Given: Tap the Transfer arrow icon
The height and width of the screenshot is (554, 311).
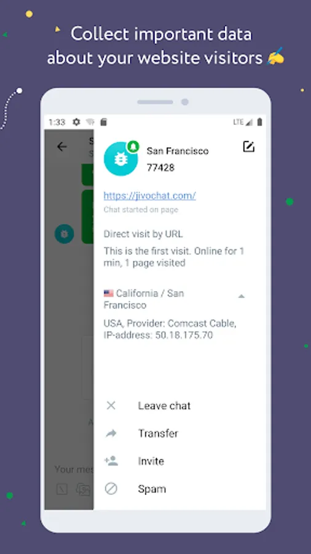Looking at the screenshot, I should (x=111, y=433).
